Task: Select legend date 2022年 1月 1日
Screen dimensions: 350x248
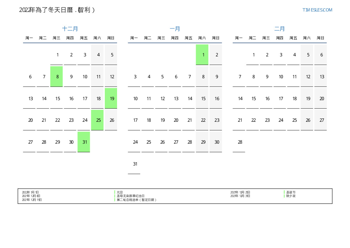Action: tap(30, 192)
